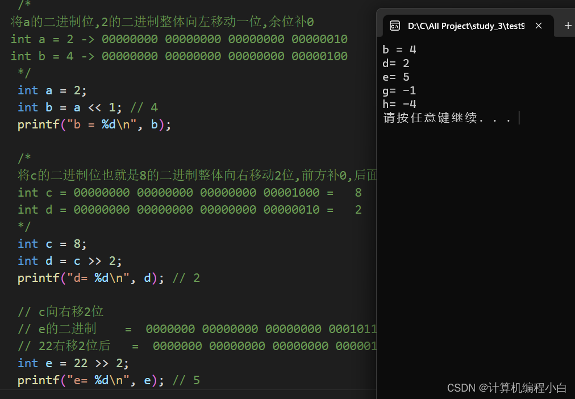Click the printf("e= %d\n", e); statement
This screenshot has height=399, width=575.
point(85,380)
